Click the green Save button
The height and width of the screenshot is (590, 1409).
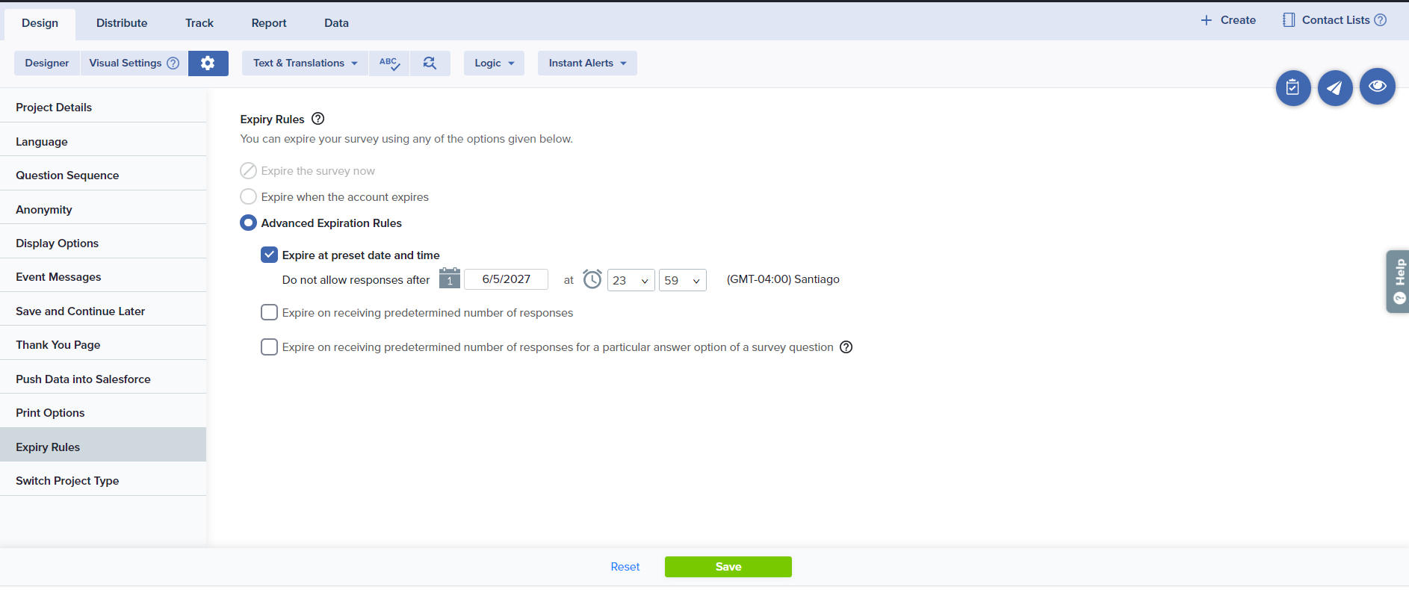728,567
